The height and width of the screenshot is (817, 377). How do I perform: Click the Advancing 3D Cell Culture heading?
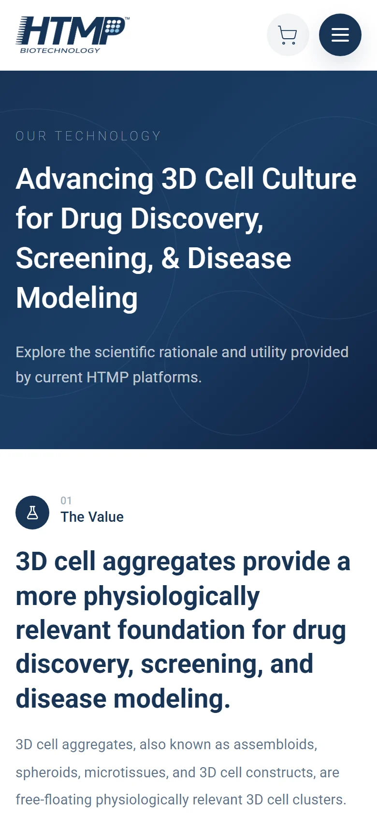[x=186, y=238]
